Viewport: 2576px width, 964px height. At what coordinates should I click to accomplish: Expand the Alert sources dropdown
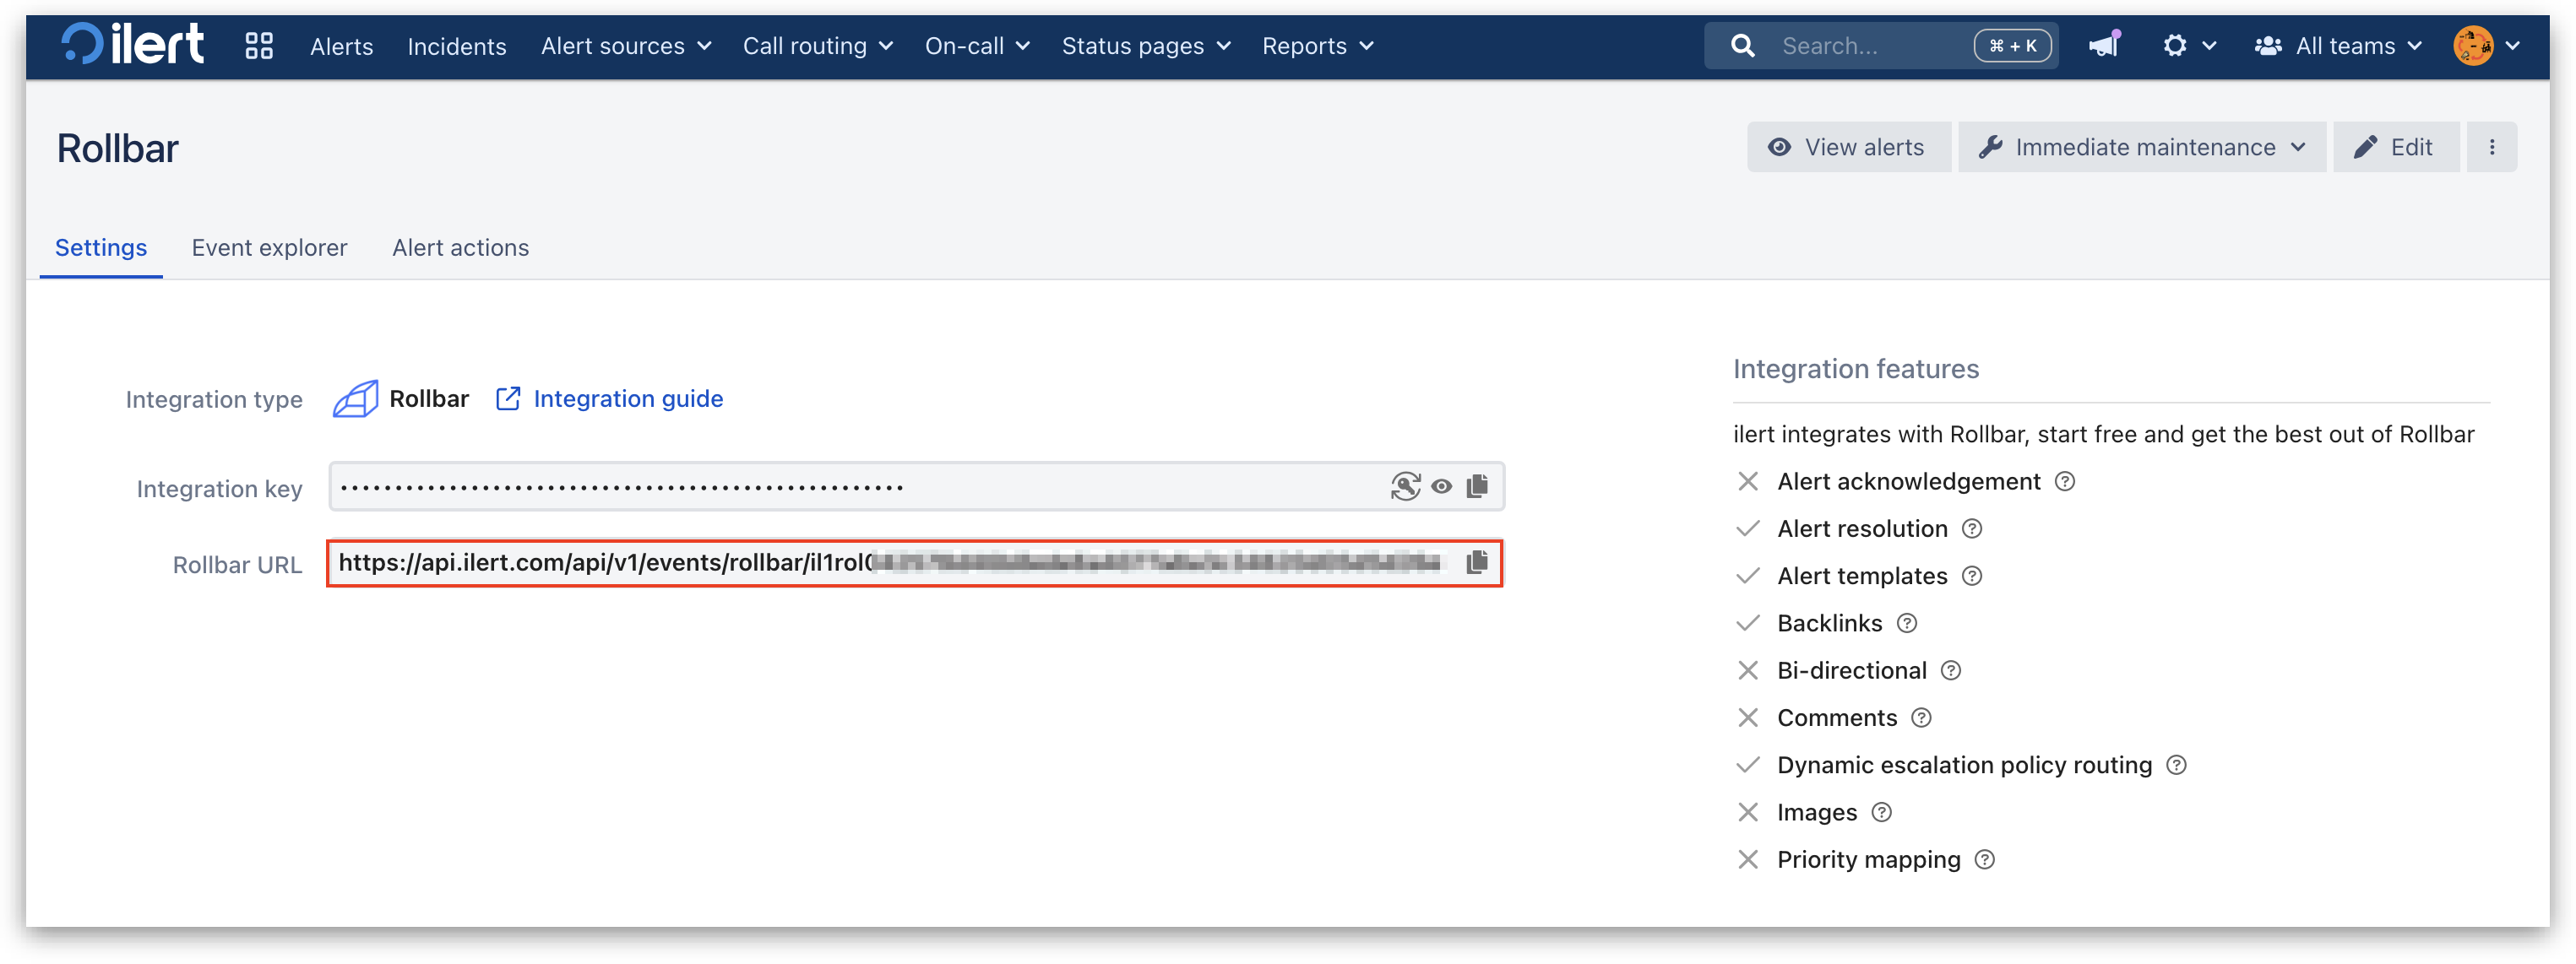[625, 46]
